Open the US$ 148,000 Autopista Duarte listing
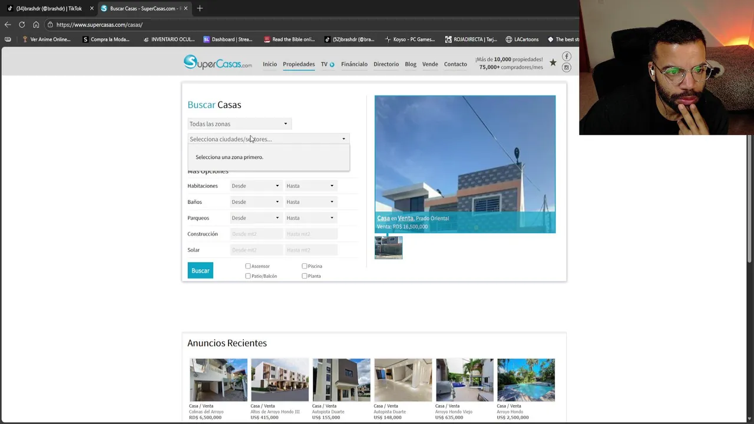This screenshot has width=754, height=424. 403,380
